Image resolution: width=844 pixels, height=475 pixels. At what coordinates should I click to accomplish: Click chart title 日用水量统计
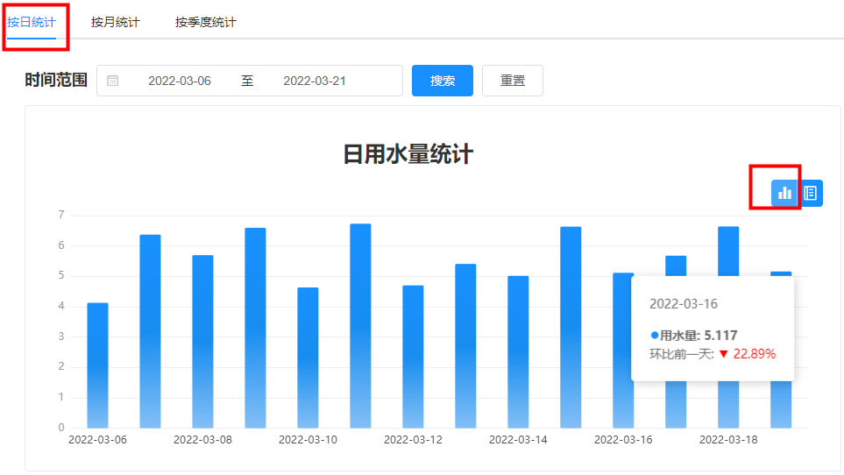click(x=408, y=154)
